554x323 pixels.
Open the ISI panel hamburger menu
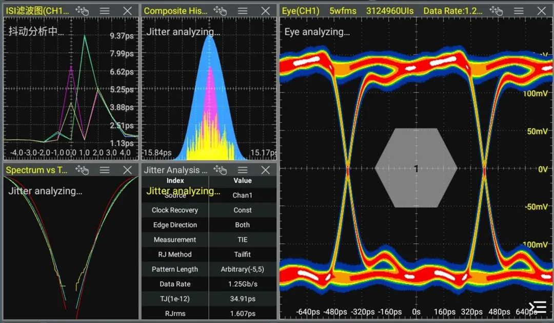coord(105,11)
